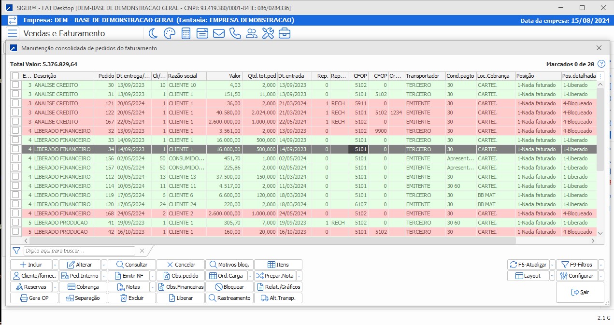Open the wrench and screwdriver tools icon
This screenshot has height=325, width=614.
[268, 33]
